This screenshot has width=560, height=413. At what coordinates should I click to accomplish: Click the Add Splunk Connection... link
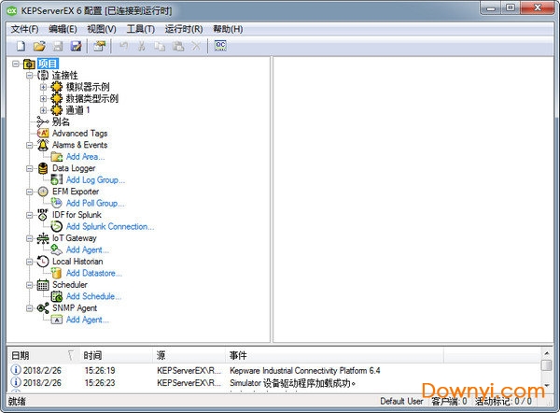[x=110, y=226]
